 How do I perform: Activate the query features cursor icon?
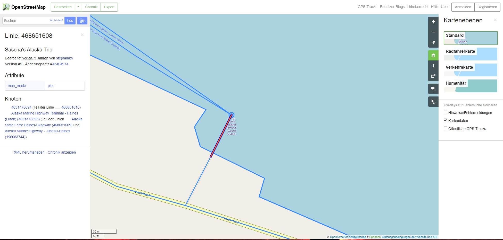point(433,102)
